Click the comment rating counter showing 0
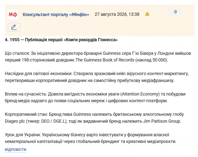The image size is (198, 157). pos(175,12)
